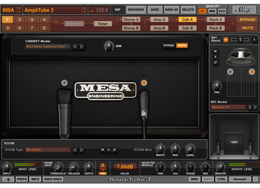Click the SAVE AS button
This screenshot has height=188, width=260.
click(171, 10)
